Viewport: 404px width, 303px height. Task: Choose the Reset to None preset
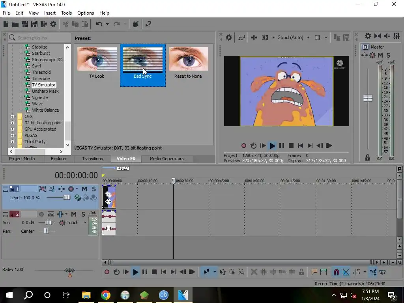pyautogui.click(x=188, y=63)
